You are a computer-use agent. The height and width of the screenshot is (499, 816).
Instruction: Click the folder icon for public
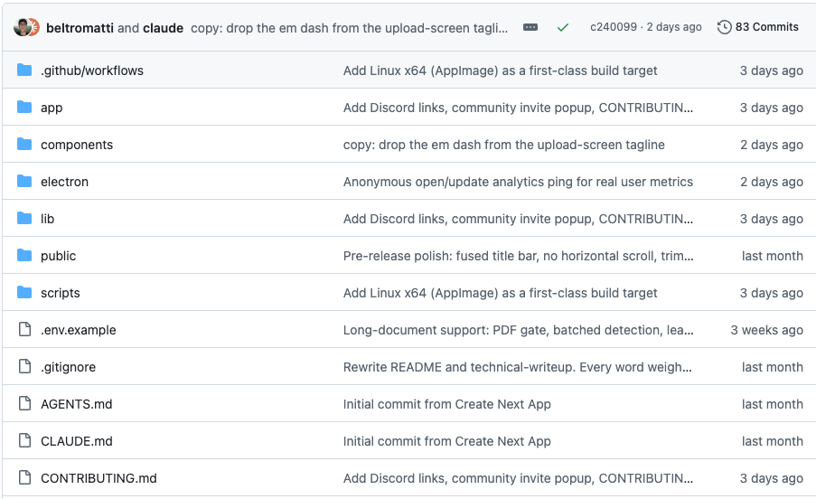coord(24,255)
